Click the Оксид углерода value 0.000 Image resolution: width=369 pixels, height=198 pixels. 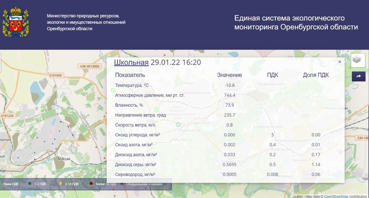coord(229,135)
